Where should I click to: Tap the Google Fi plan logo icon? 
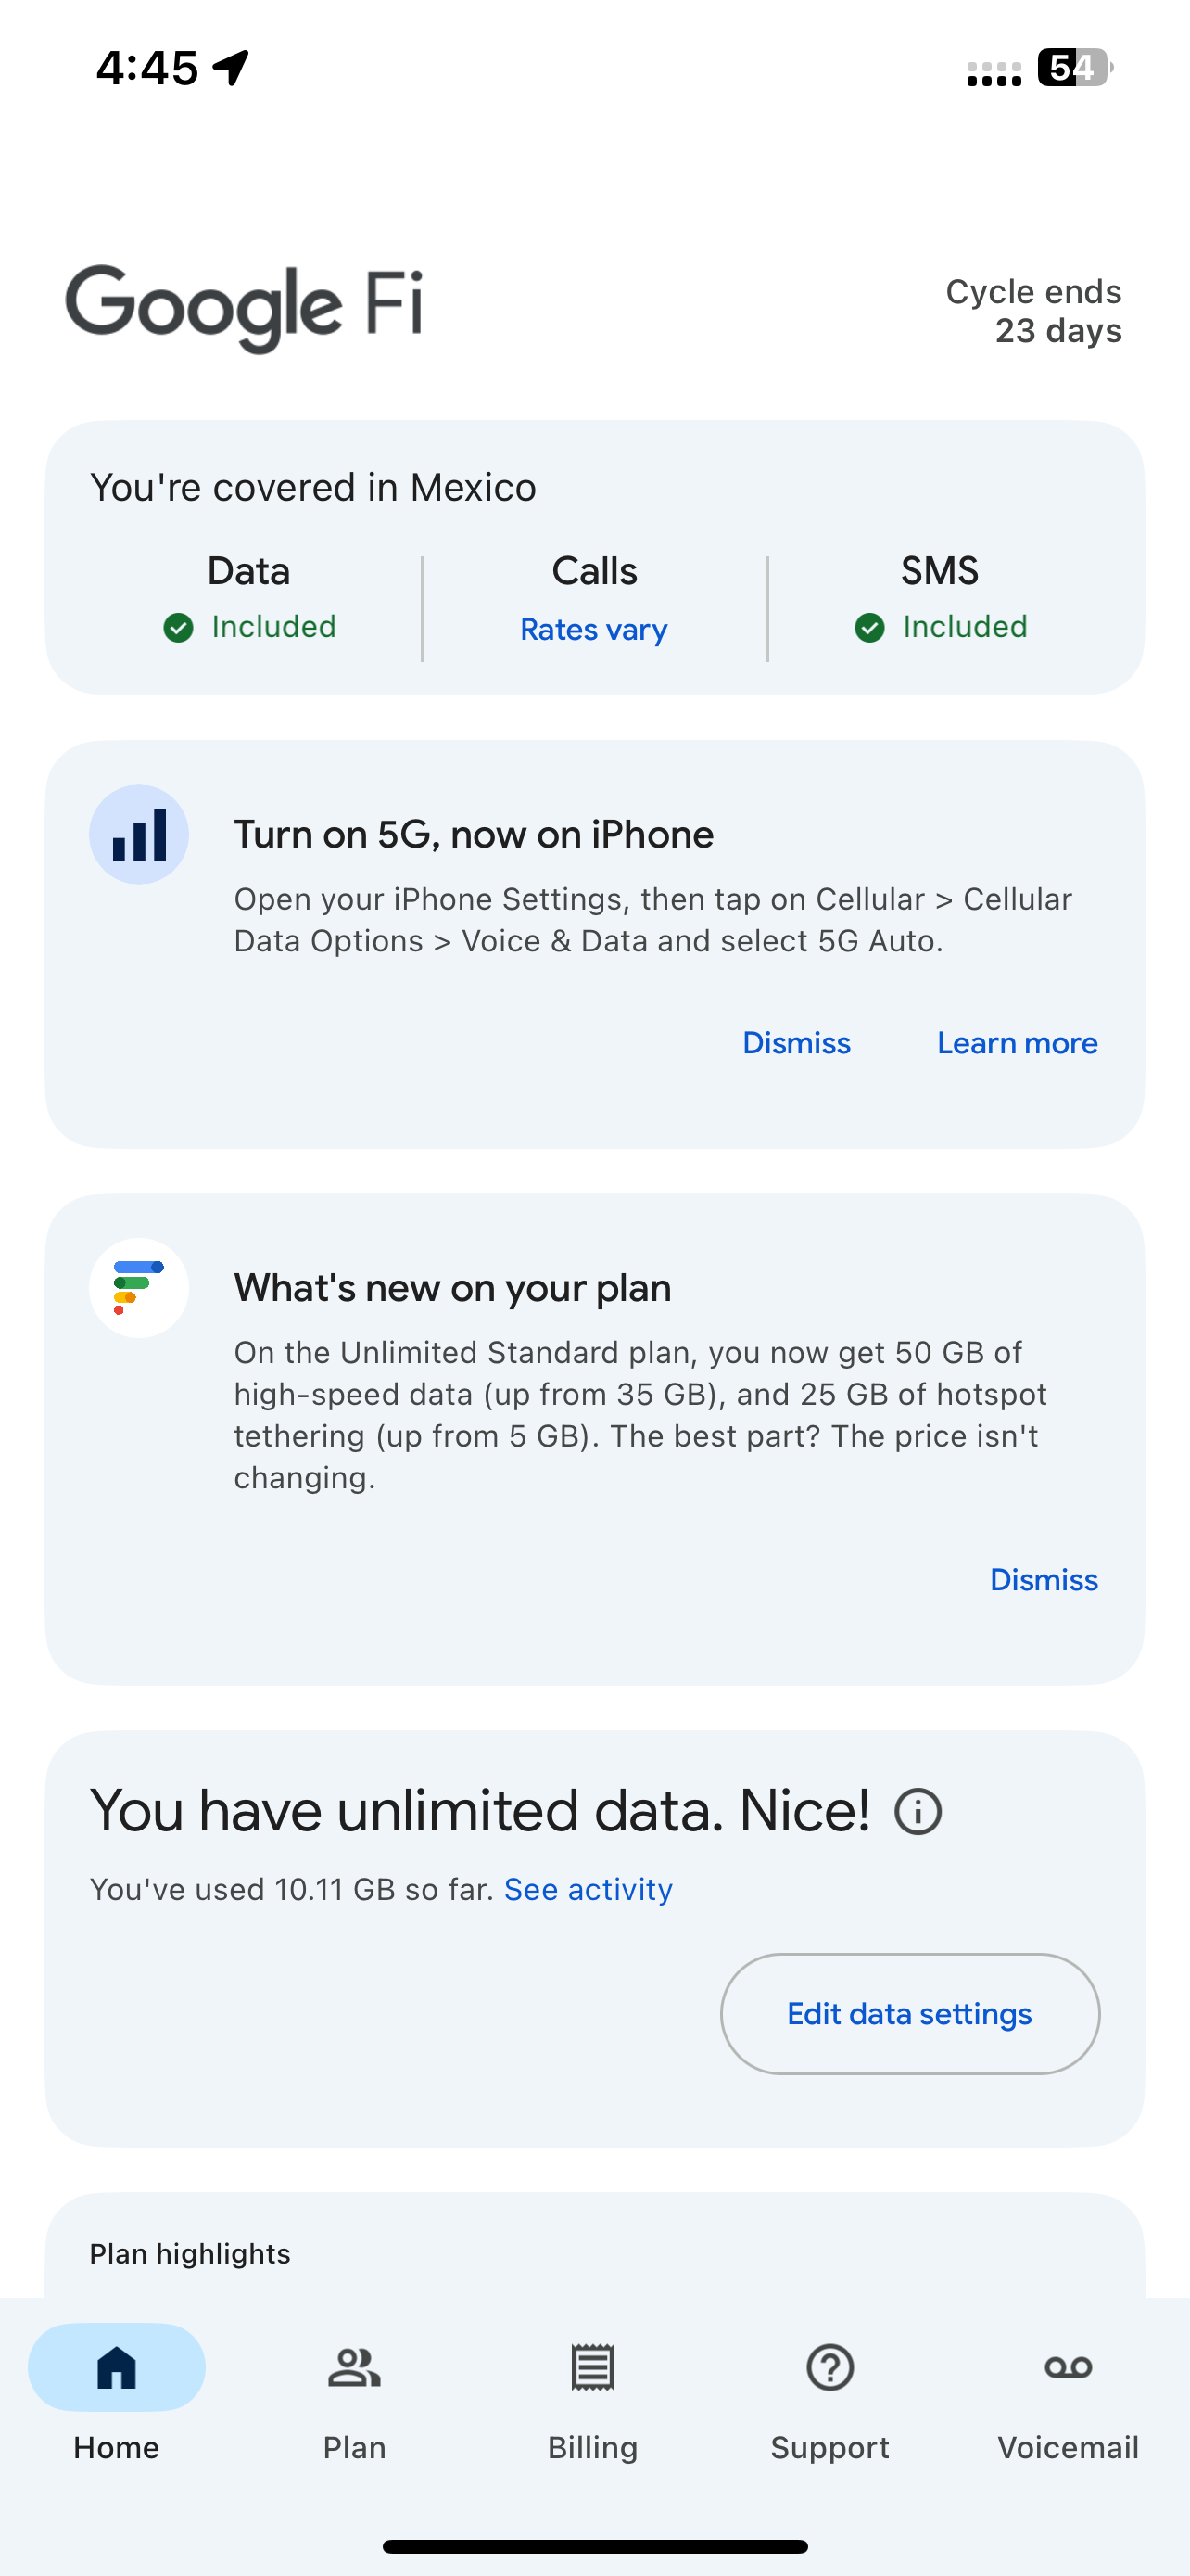[139, 1288]
